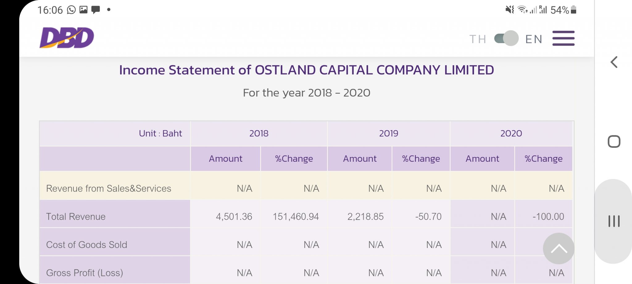The height and width of the screenshot is (284, 632).
Task: Click the 'Cost of Goods Sold' row label
Action: (x=87, y=245)
